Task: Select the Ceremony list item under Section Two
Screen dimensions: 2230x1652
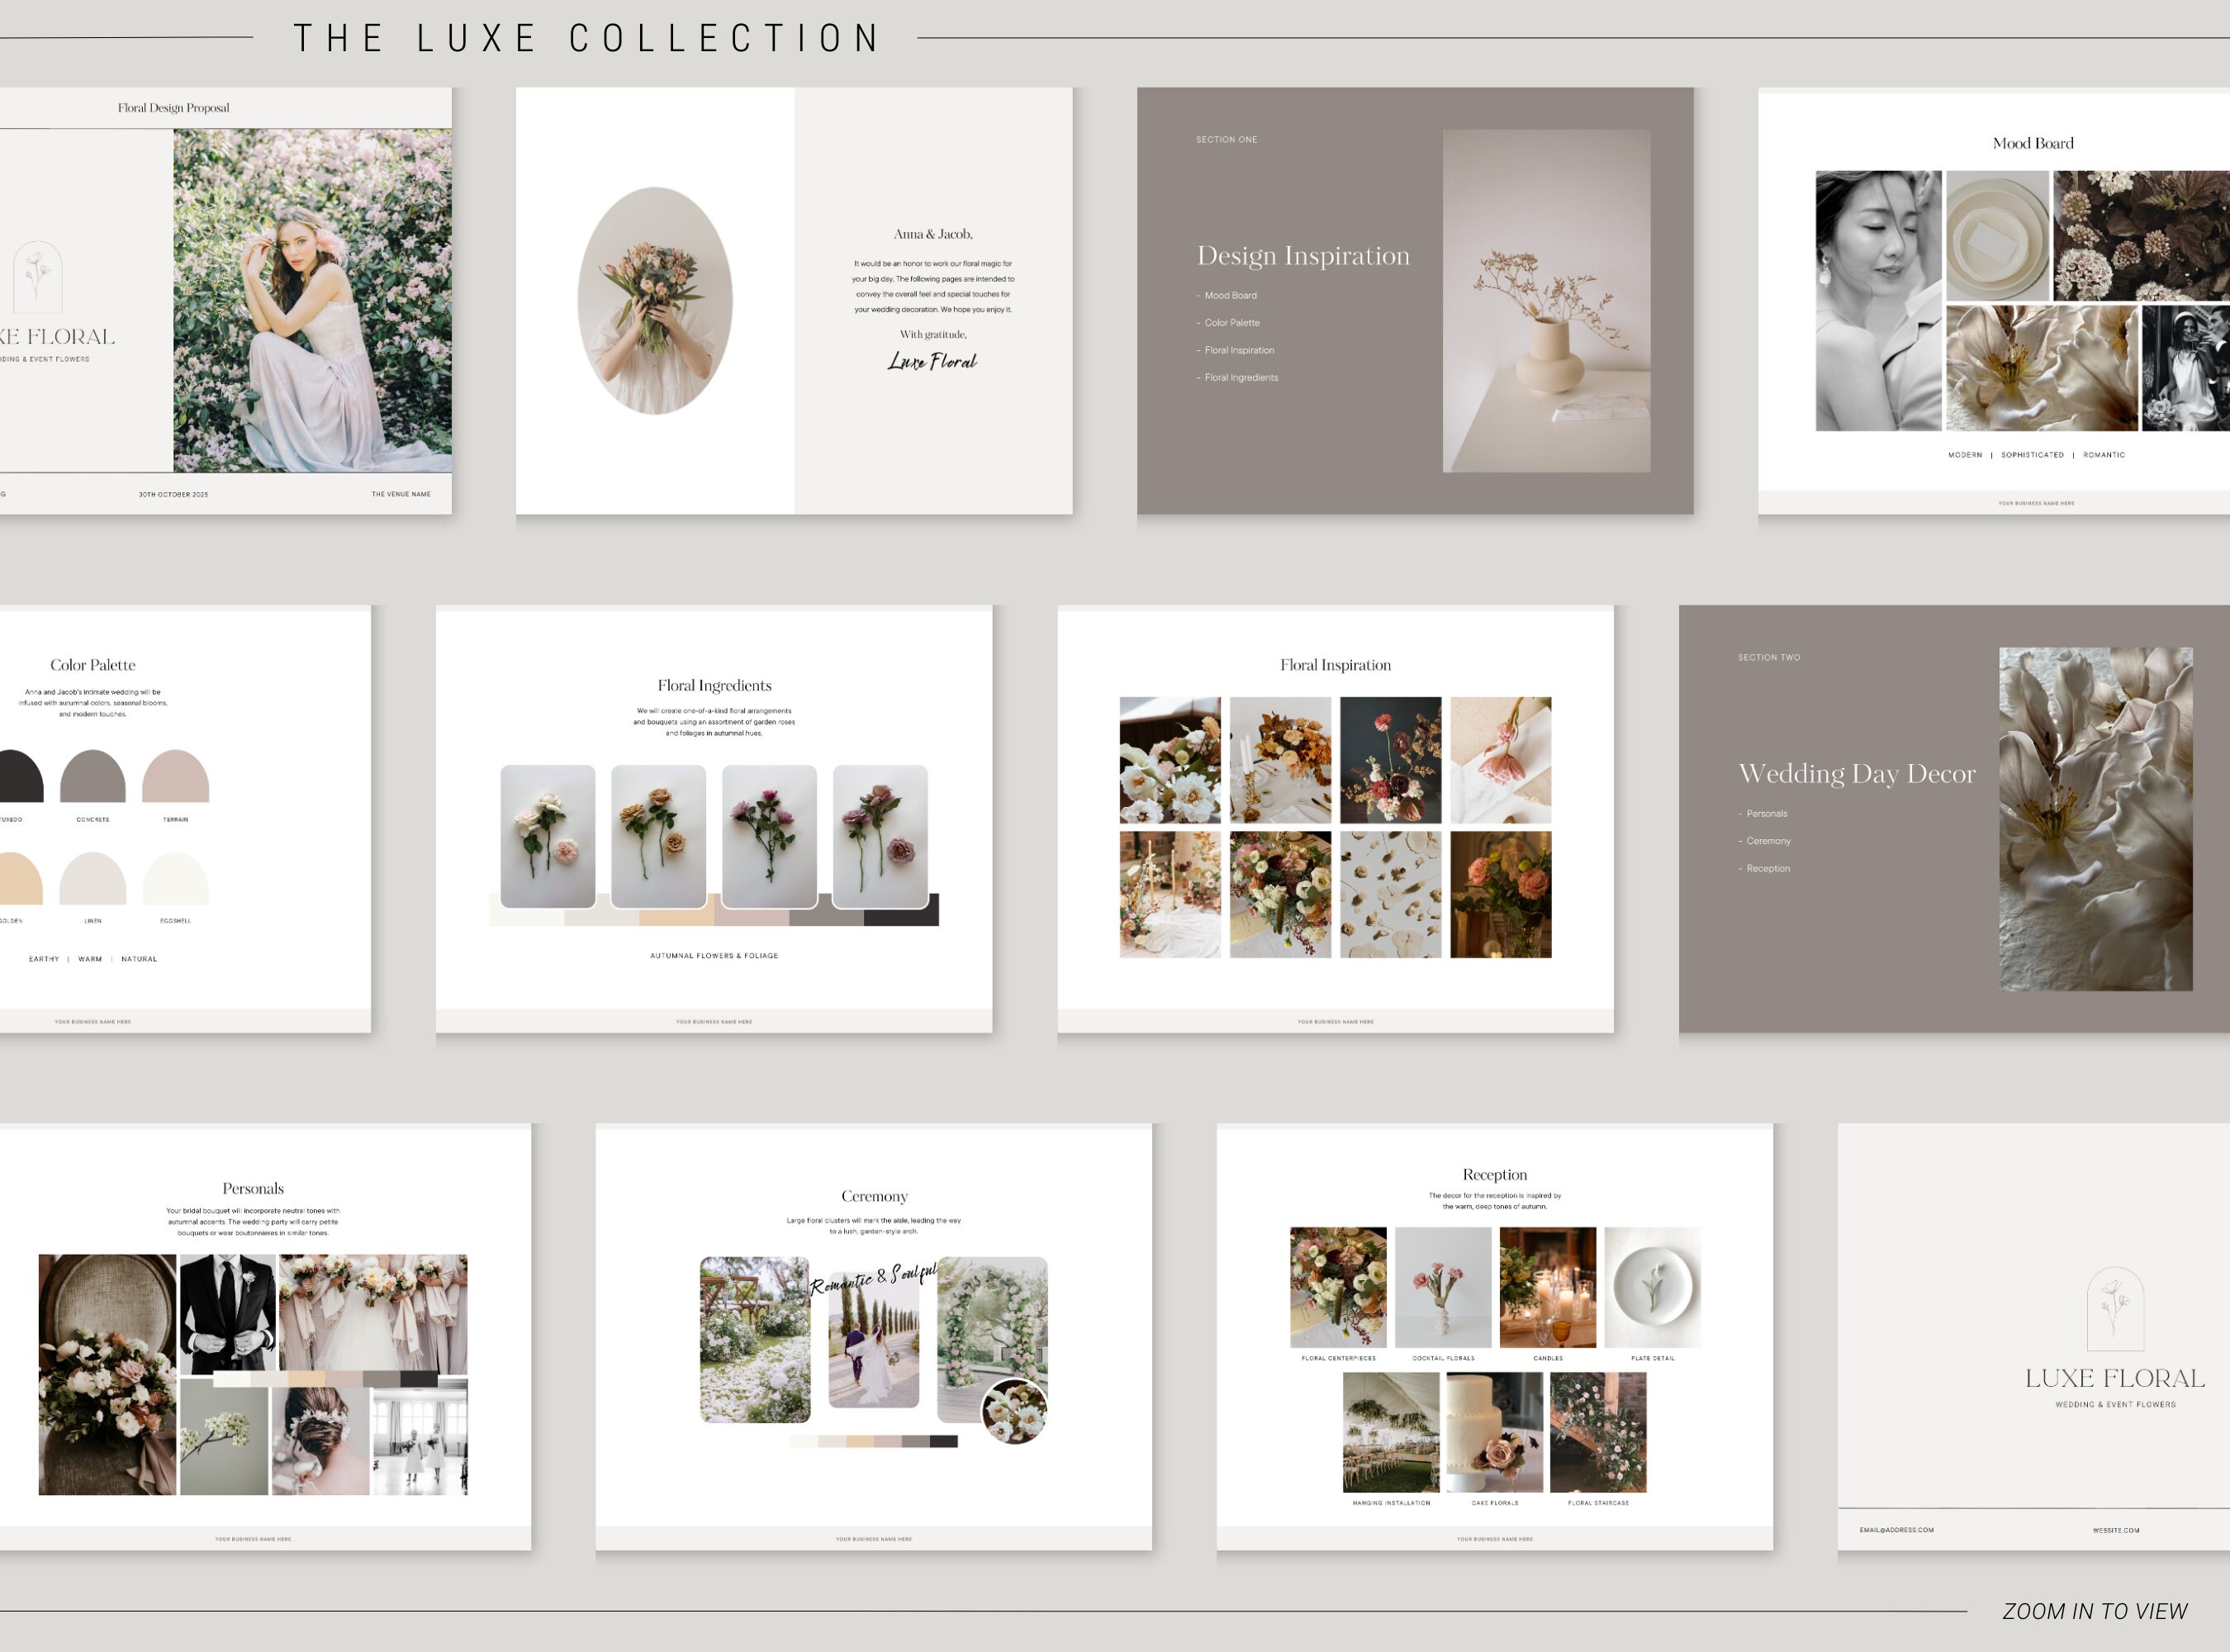Action: [1767, 841]
